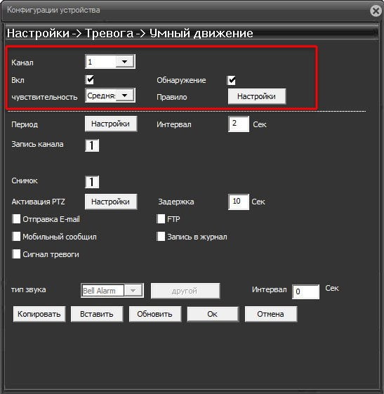The width and height of the screenshot is (384, 394).
Task: Click the Задержка field showing 10
Action: [x=239, y=202]
